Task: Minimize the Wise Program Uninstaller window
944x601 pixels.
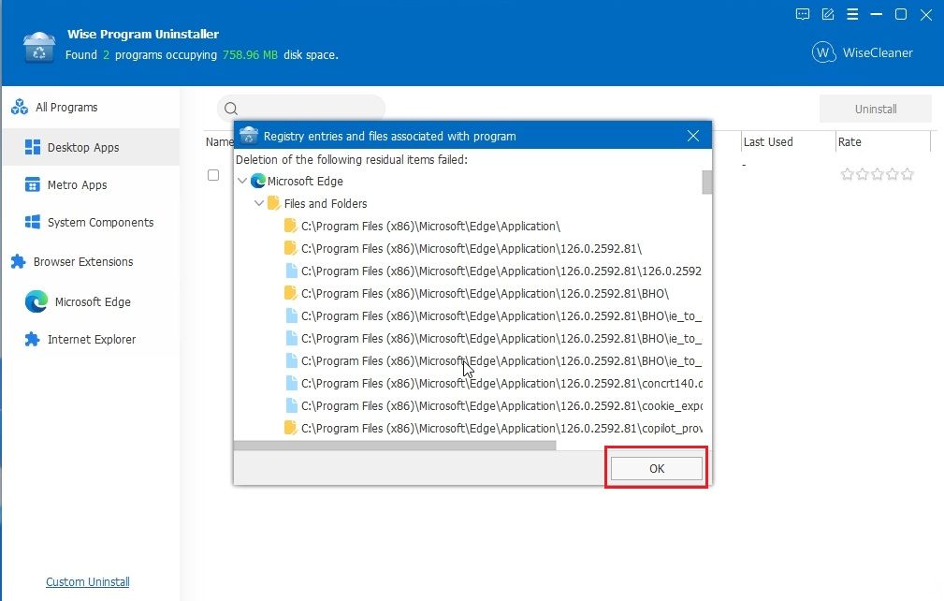Action: point(877,14)
